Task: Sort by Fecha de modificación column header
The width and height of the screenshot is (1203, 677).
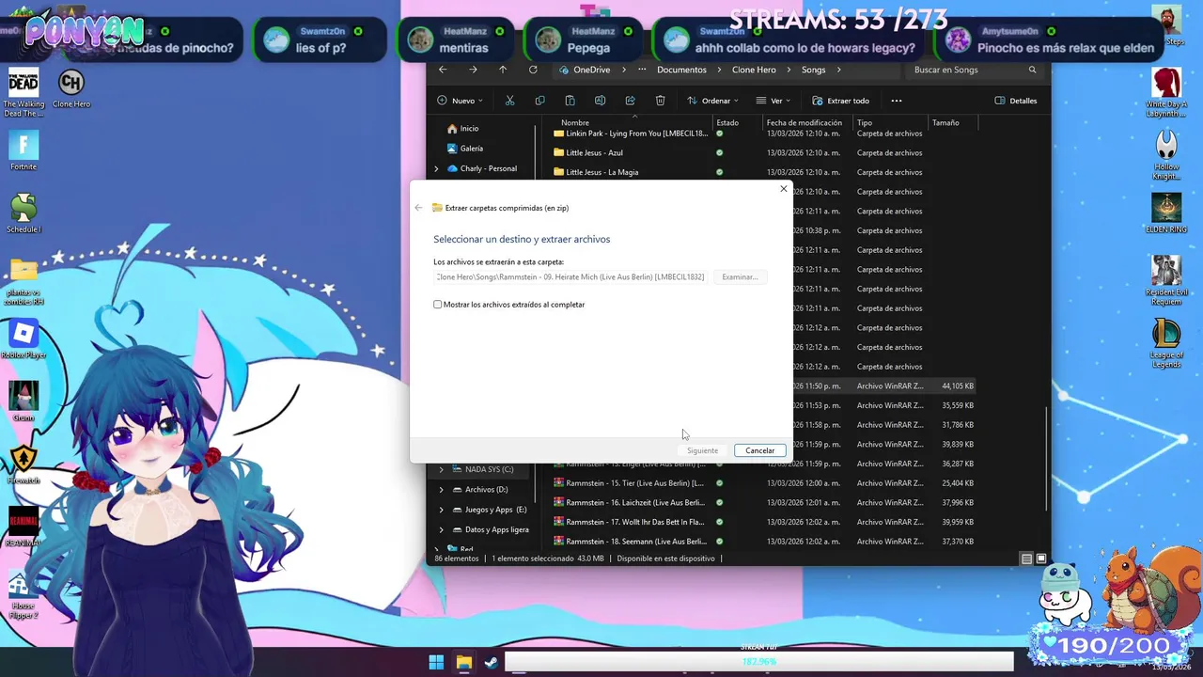Action: pyautogui.click(x=805, y=122)
